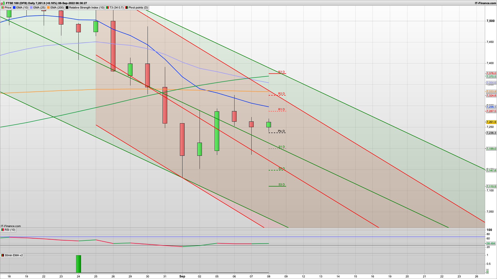Select the R3 D pivot label
497x279 pixels.
(x=281, y=72)
